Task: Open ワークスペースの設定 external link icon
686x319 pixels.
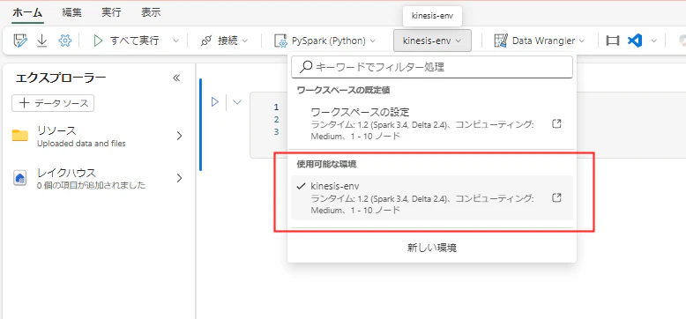Action: point(556,123)
